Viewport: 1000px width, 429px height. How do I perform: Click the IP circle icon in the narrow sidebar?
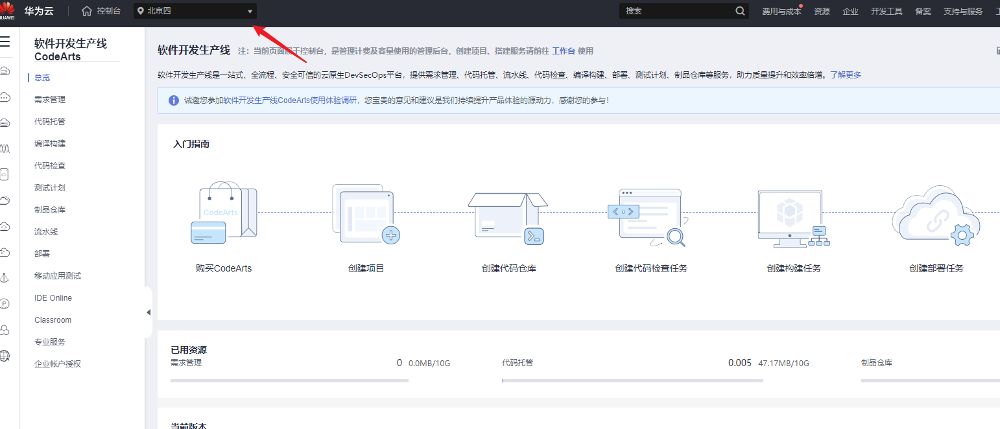click(5, 303)
